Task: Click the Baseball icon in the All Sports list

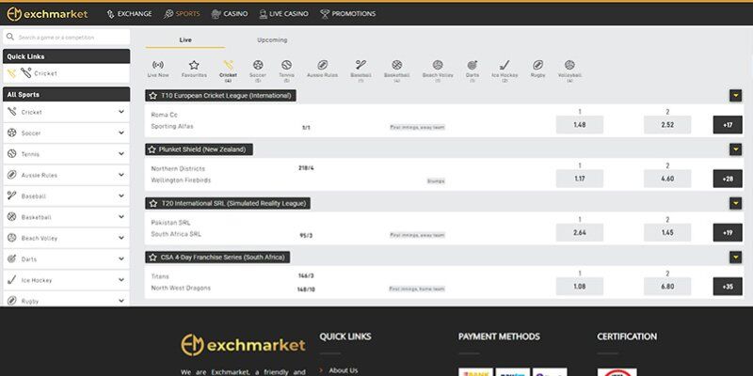Action: (x=12, y=196)
